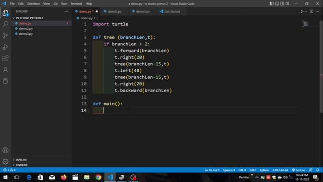Viewport: 323px width, 182px height.
Task: Click Ln 14, Col 5 status item
Action: tap(212, 170)
